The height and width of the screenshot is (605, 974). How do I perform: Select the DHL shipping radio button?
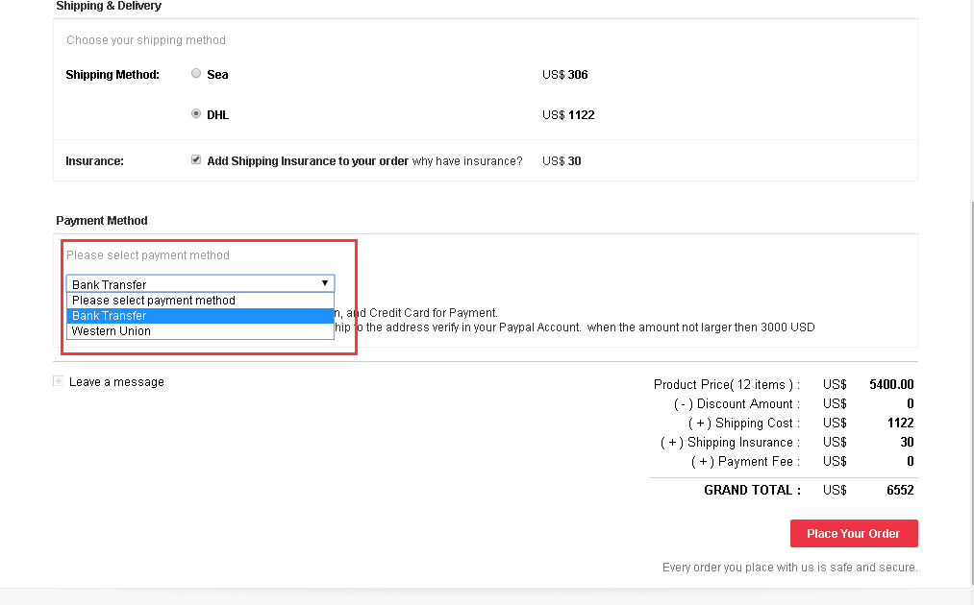(196, 114)
